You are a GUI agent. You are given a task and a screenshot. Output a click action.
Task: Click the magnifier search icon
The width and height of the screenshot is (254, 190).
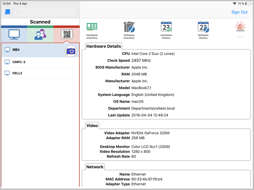pyautogui.click(x=19, y=12)
